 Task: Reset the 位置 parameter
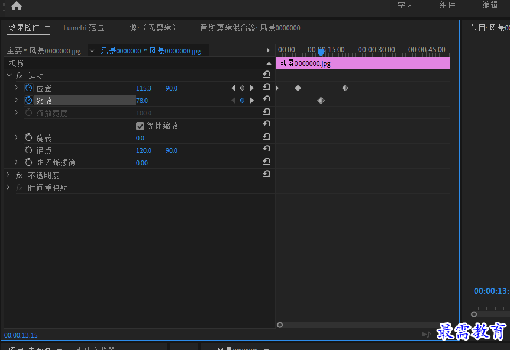click(267, 87)
